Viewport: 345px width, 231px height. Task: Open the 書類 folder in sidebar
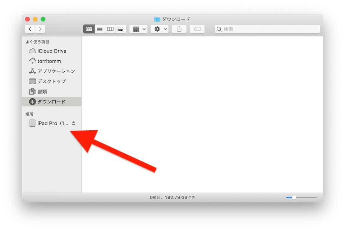pos(44,91)
